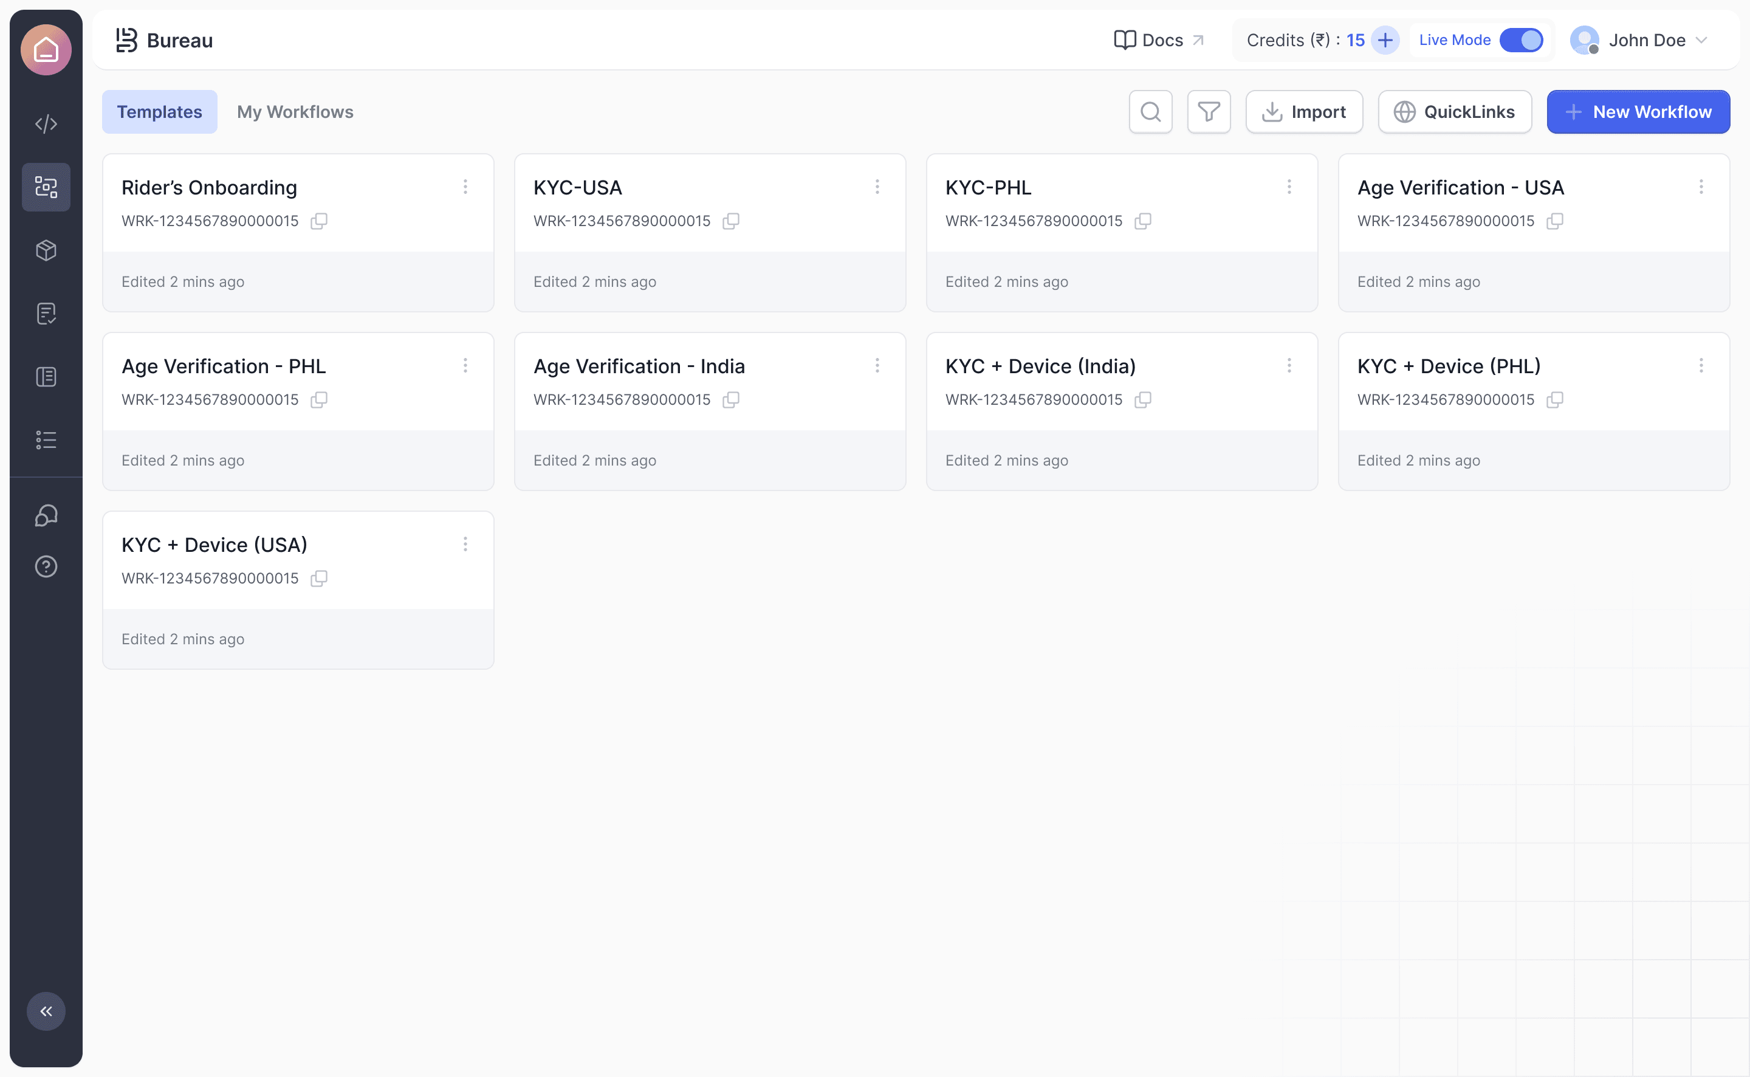Collapse the sidebar with double chevron
The image size is (1750, 1077).
click(x=46, y=1011)
